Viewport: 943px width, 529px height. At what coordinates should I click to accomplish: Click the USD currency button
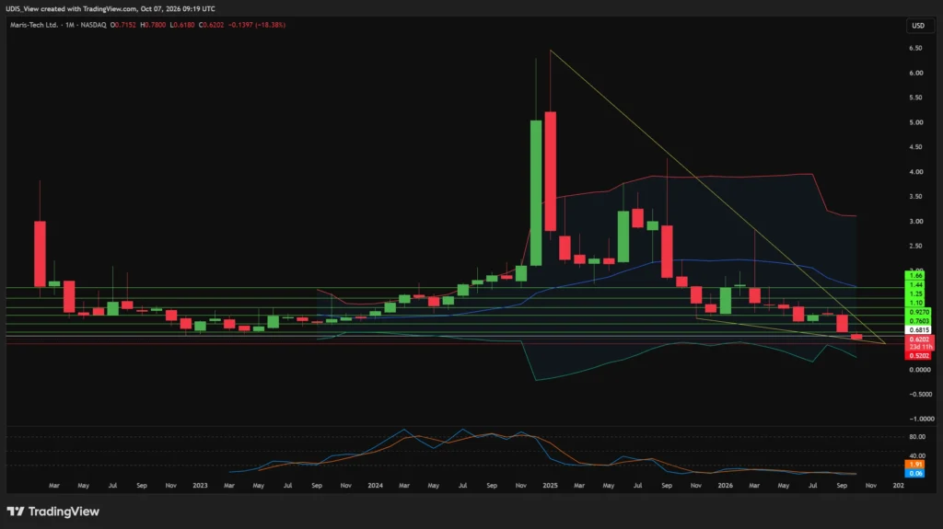[918, 25]
